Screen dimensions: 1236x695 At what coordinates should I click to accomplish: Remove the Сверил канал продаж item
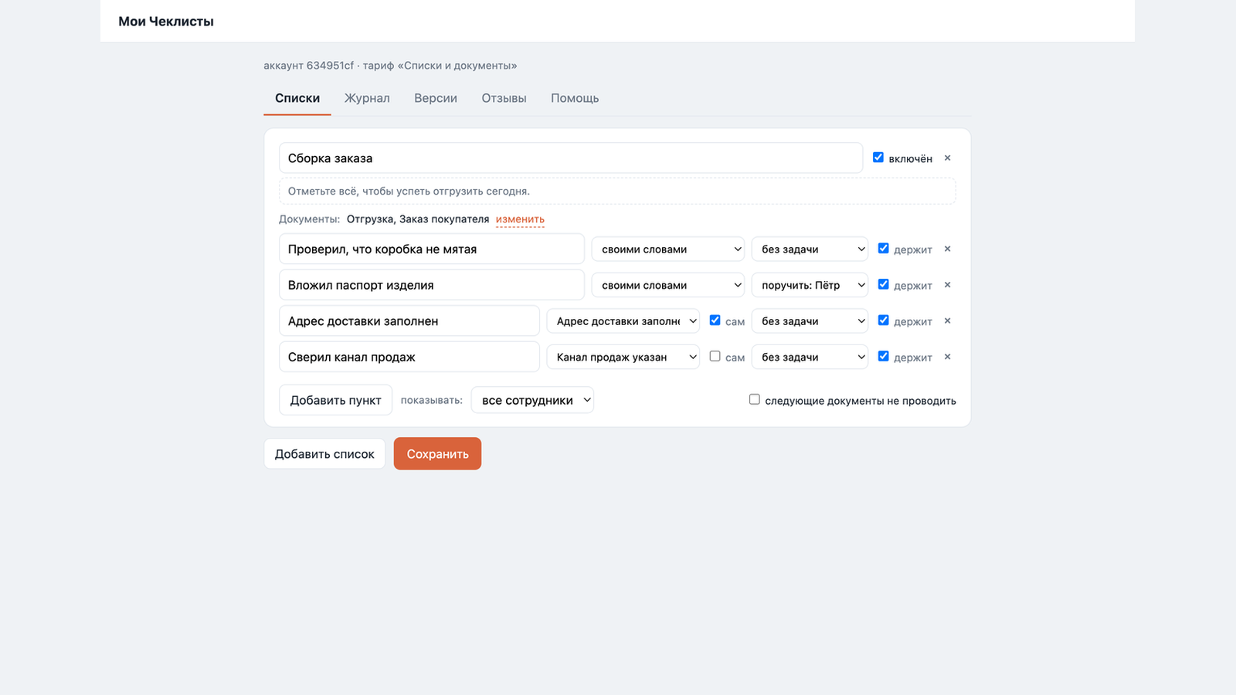tap(947, 357)
